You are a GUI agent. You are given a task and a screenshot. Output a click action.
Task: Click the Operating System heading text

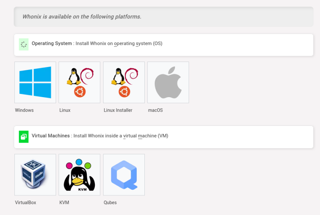tap(52, 44)
